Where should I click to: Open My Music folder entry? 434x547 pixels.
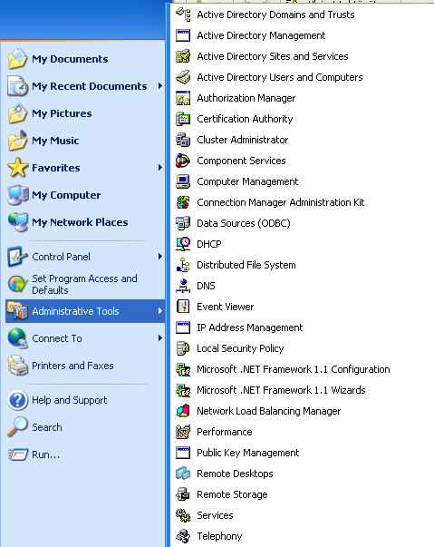point(85,141)
